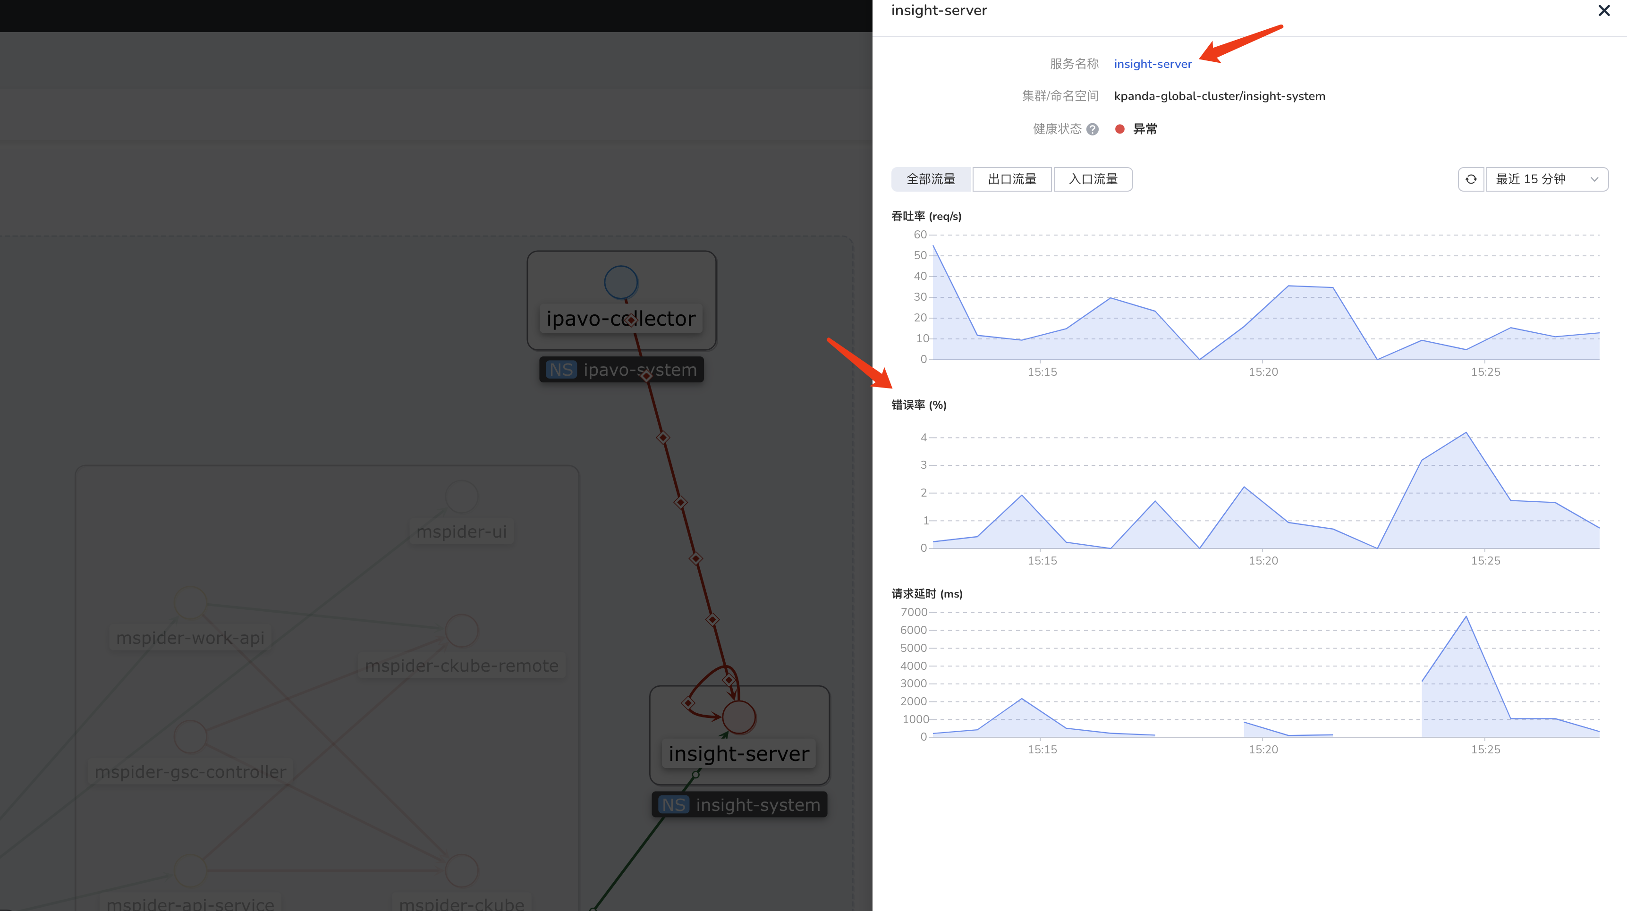Screen dimensions: 1627x911
Task: Close the insight-server detail panel
Action: click(1604, 11)
